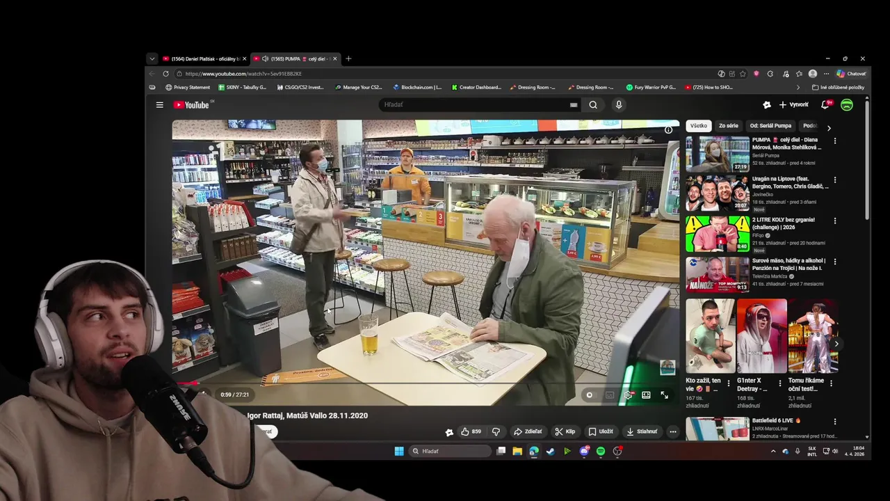Open Surové mäso, hádky a alkohol video

point(788,264)
